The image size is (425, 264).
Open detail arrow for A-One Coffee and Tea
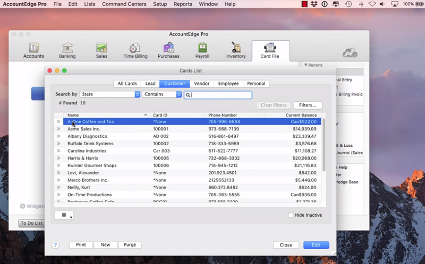tap(58, 121)
